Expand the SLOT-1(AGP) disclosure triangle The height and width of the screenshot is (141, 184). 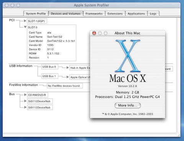click(25, 21)
